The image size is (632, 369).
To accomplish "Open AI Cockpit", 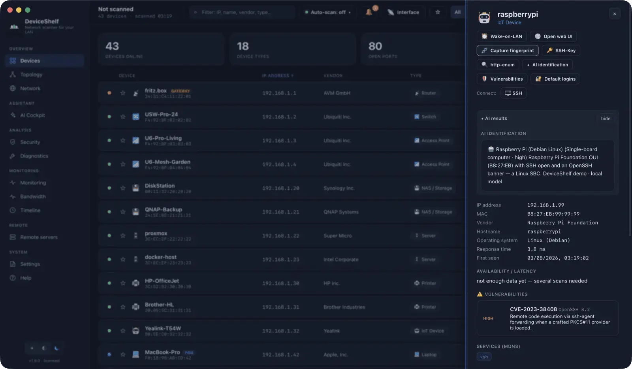I will pos(45,115).
